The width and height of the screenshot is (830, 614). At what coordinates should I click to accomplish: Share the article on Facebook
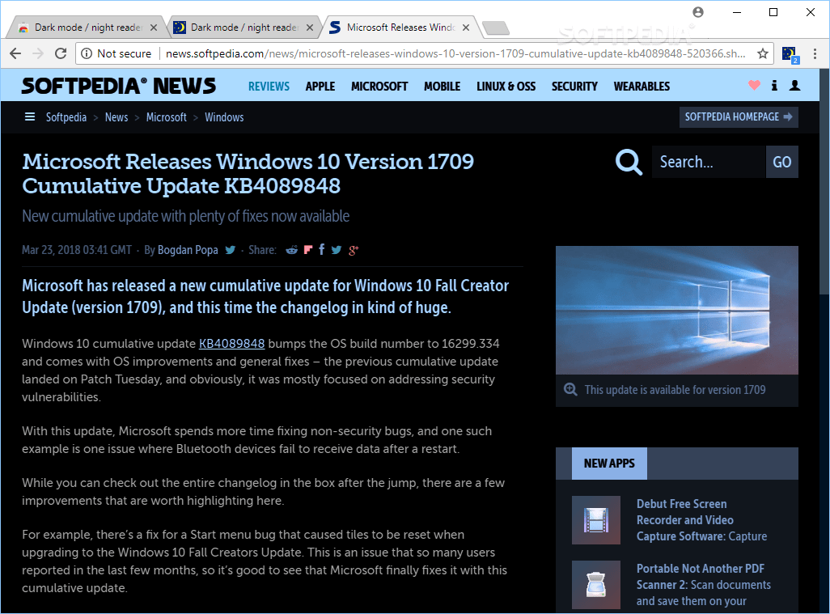(321, 249)
